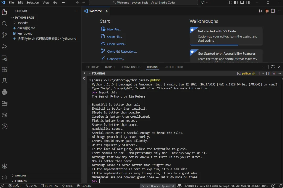Open learn.ipynb in the explorer
Image resolution: width=283 pixels, height=188 pixels.
point(46,33)
